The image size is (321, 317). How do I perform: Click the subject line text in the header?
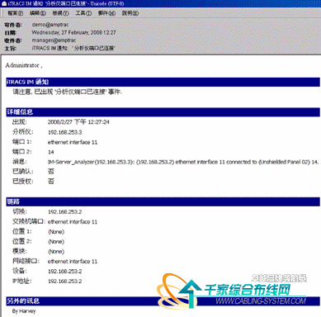73,48
